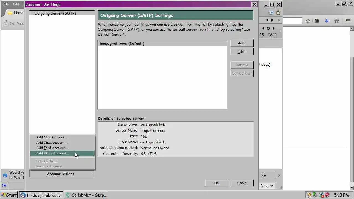Switch to CollabNet - Serp... taskbar window

coord(86,195)
